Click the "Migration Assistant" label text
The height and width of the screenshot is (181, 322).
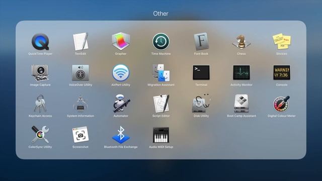tap(161, 85)
